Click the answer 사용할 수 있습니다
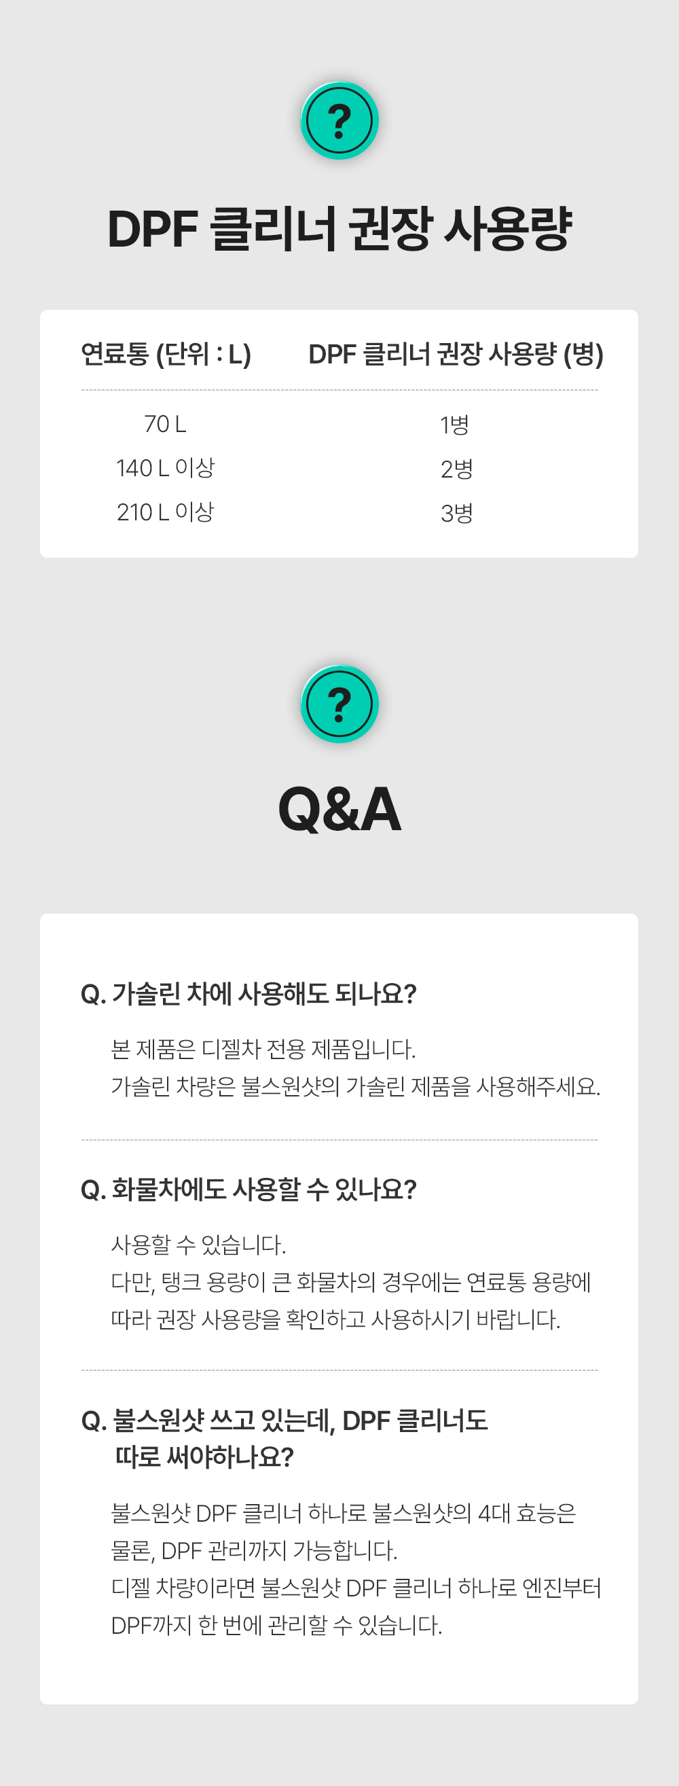The height and width of the screenshot is (1786, 679). [198, 1245]
